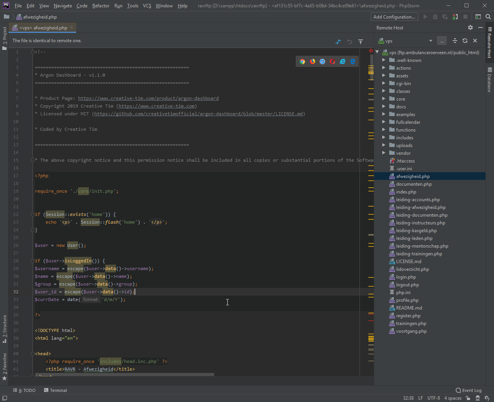
Task: Click the Search Everywhere magnifier icon
Action: tap(488, 17)
